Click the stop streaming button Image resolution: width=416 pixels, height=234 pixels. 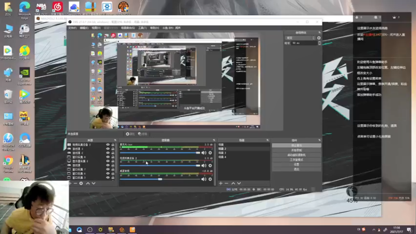coord(296,146)
